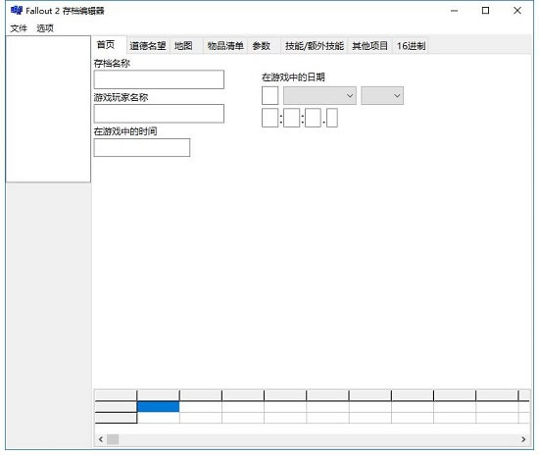Click the hours box in time row
Image resolution: width=539 pixels, height=455 pixels.
(x=269, y=118)
